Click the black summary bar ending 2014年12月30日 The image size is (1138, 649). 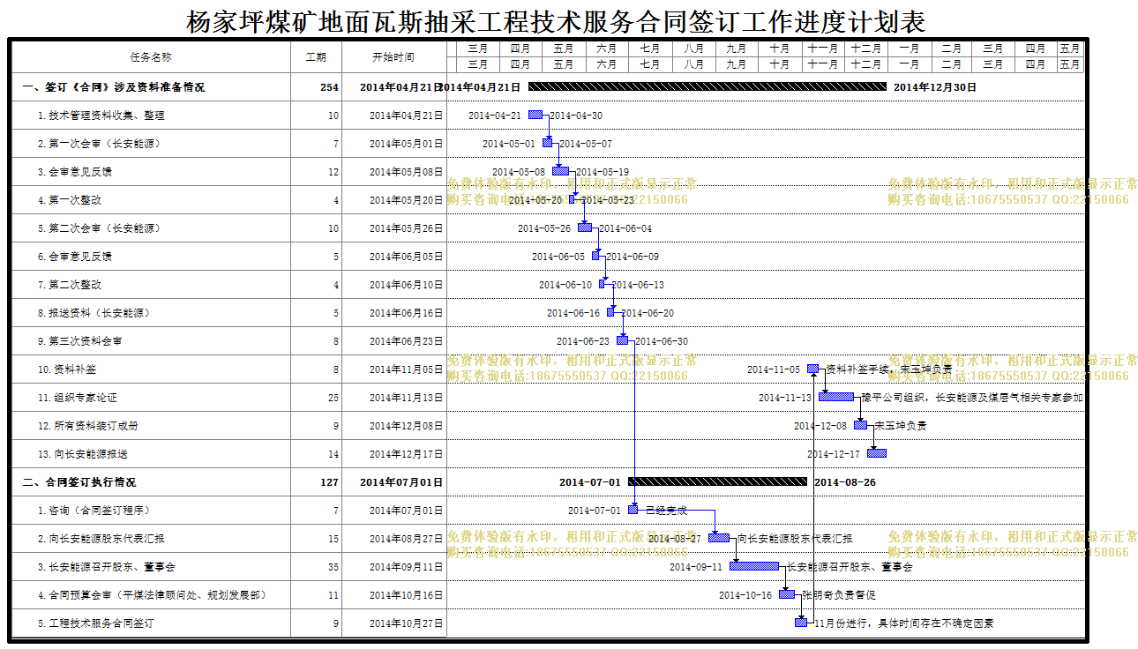pyautogui.click(x=707, y=86)
